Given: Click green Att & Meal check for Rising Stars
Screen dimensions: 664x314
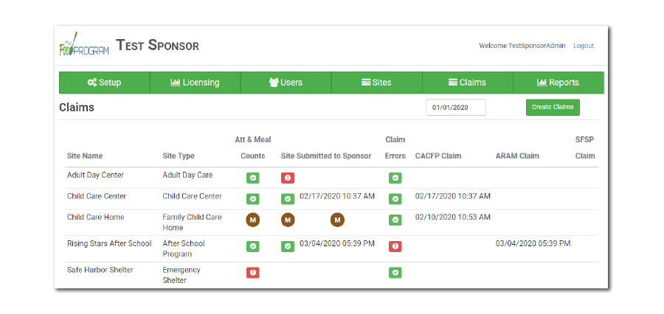Looking at the screenshot, I should pyautogui.click(x=252, y=246).
